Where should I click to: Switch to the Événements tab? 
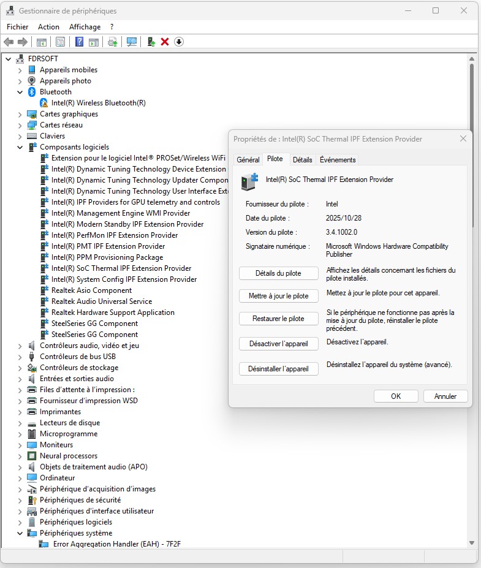(x=337, y=160)
